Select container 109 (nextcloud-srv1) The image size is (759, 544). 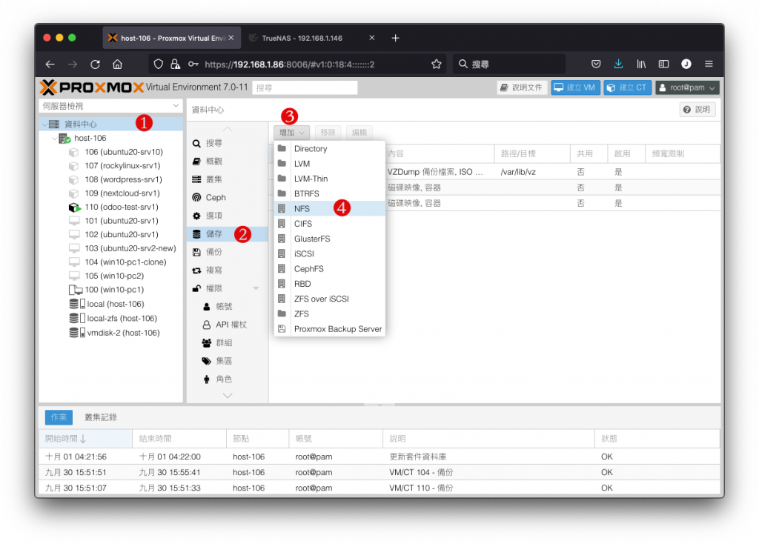pyautogui.click(x=114, y=193)
